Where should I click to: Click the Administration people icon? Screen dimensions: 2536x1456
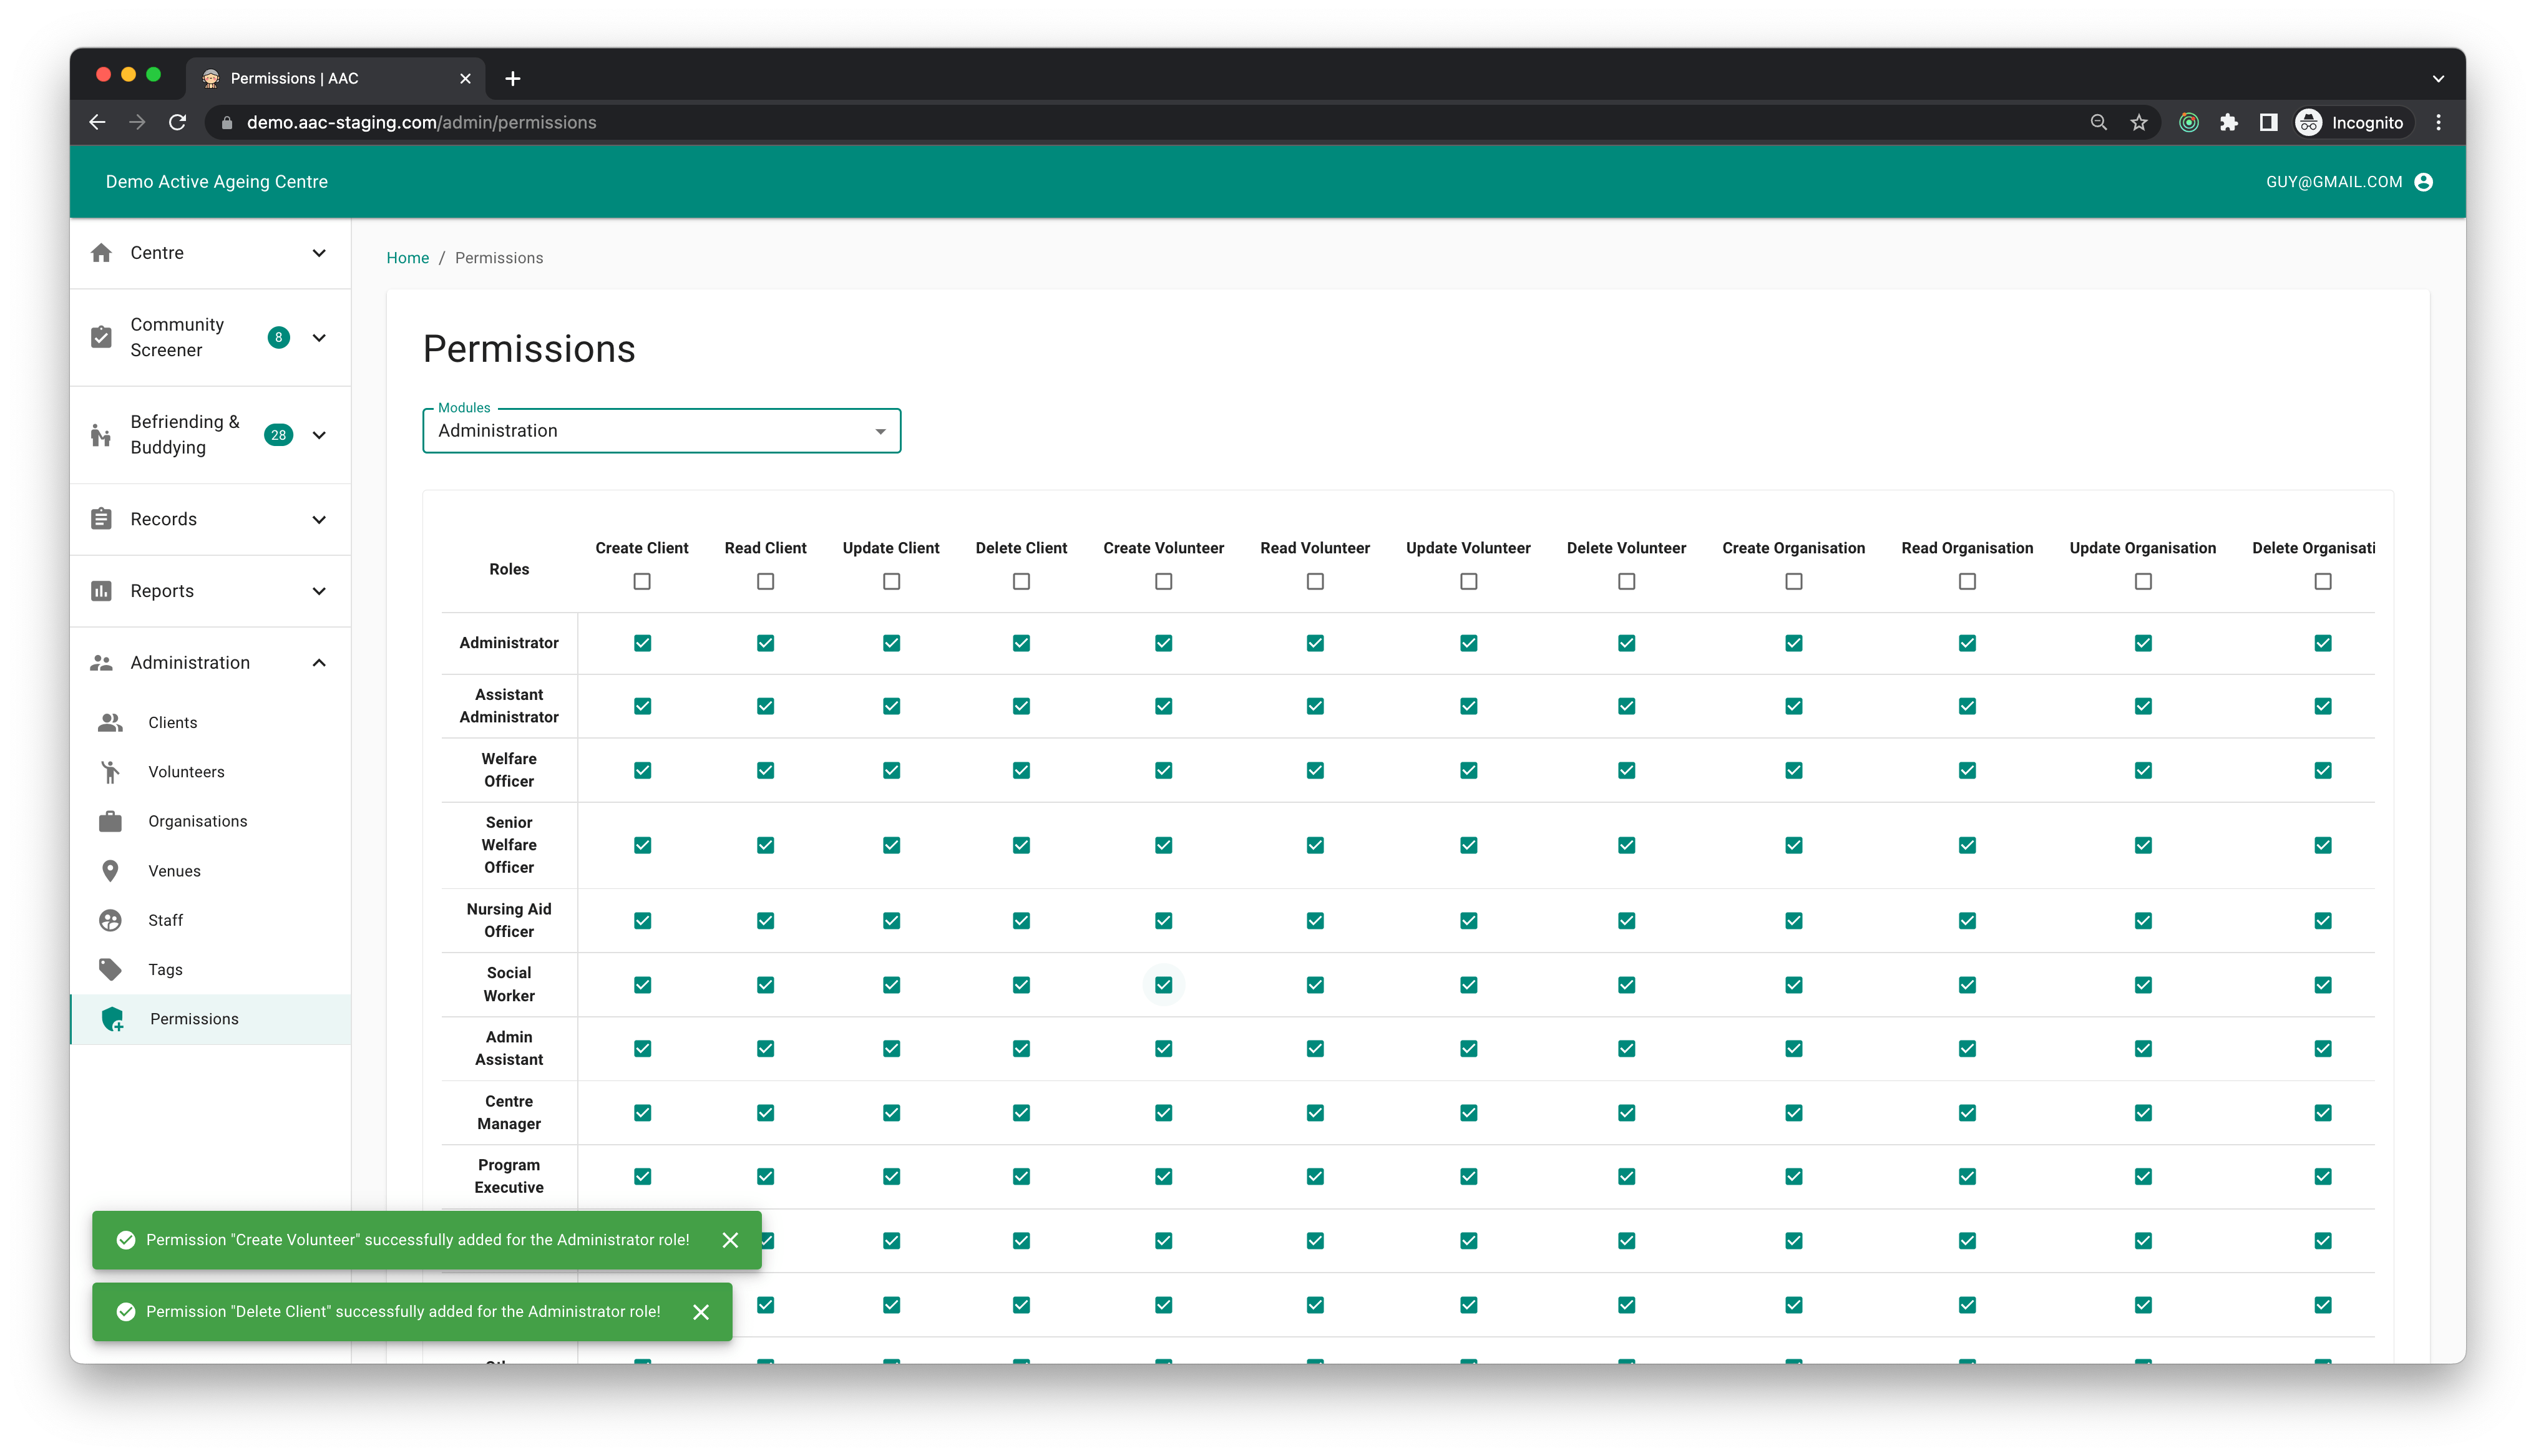click(101, 662)
